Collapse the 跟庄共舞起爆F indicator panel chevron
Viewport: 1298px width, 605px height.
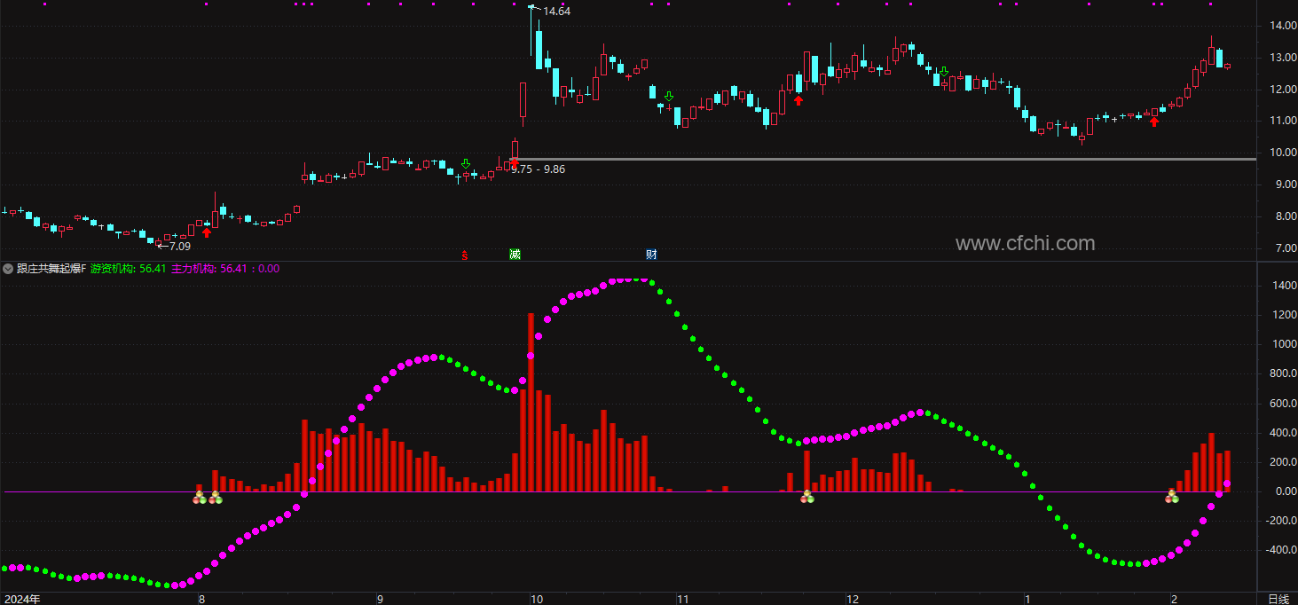[x=9, y=268]
